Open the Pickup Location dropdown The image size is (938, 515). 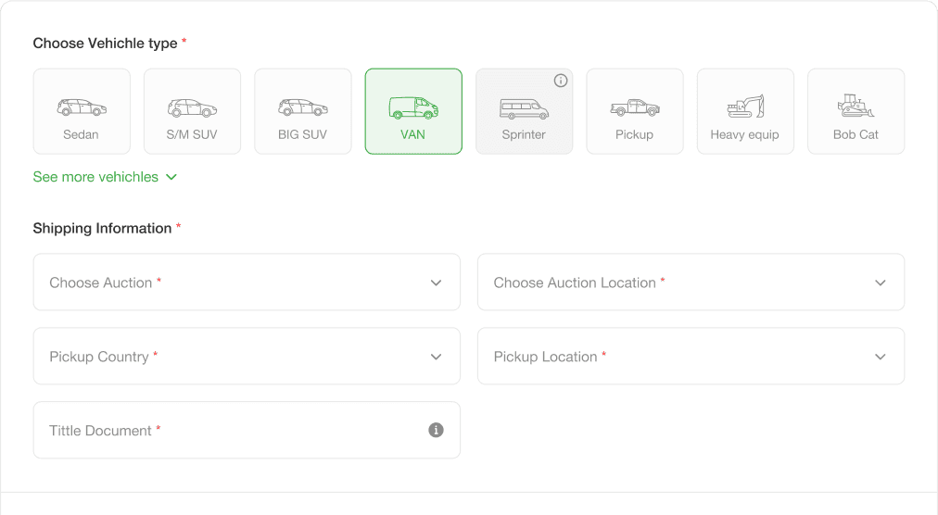[x=691, y=357]
